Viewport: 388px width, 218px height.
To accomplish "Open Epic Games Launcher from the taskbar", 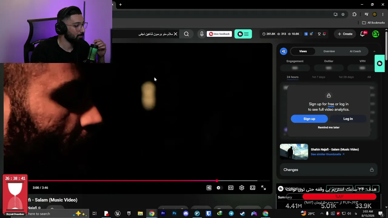I will pyautogui.click(x=129, y=213).
